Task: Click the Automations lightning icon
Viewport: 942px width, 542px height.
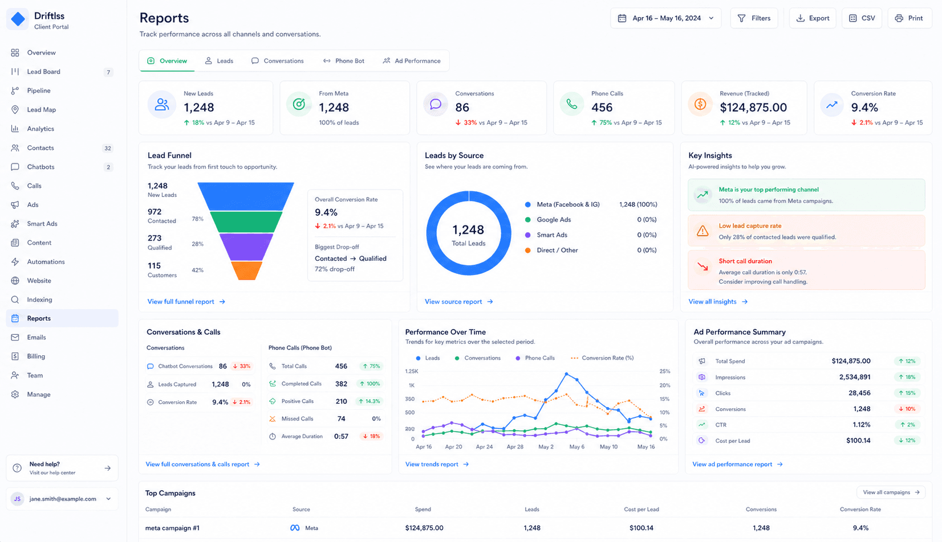Action: coord(15,262)
